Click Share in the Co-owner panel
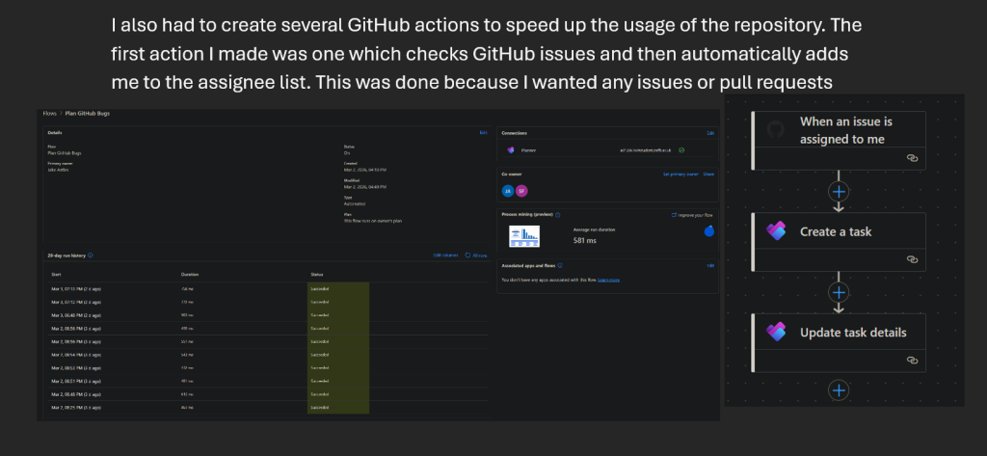This screenshot has height=456, width=987. 708,174
